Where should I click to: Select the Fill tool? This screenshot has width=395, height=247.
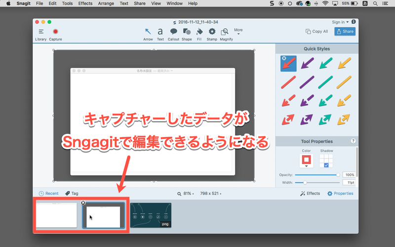click(199, 34)
